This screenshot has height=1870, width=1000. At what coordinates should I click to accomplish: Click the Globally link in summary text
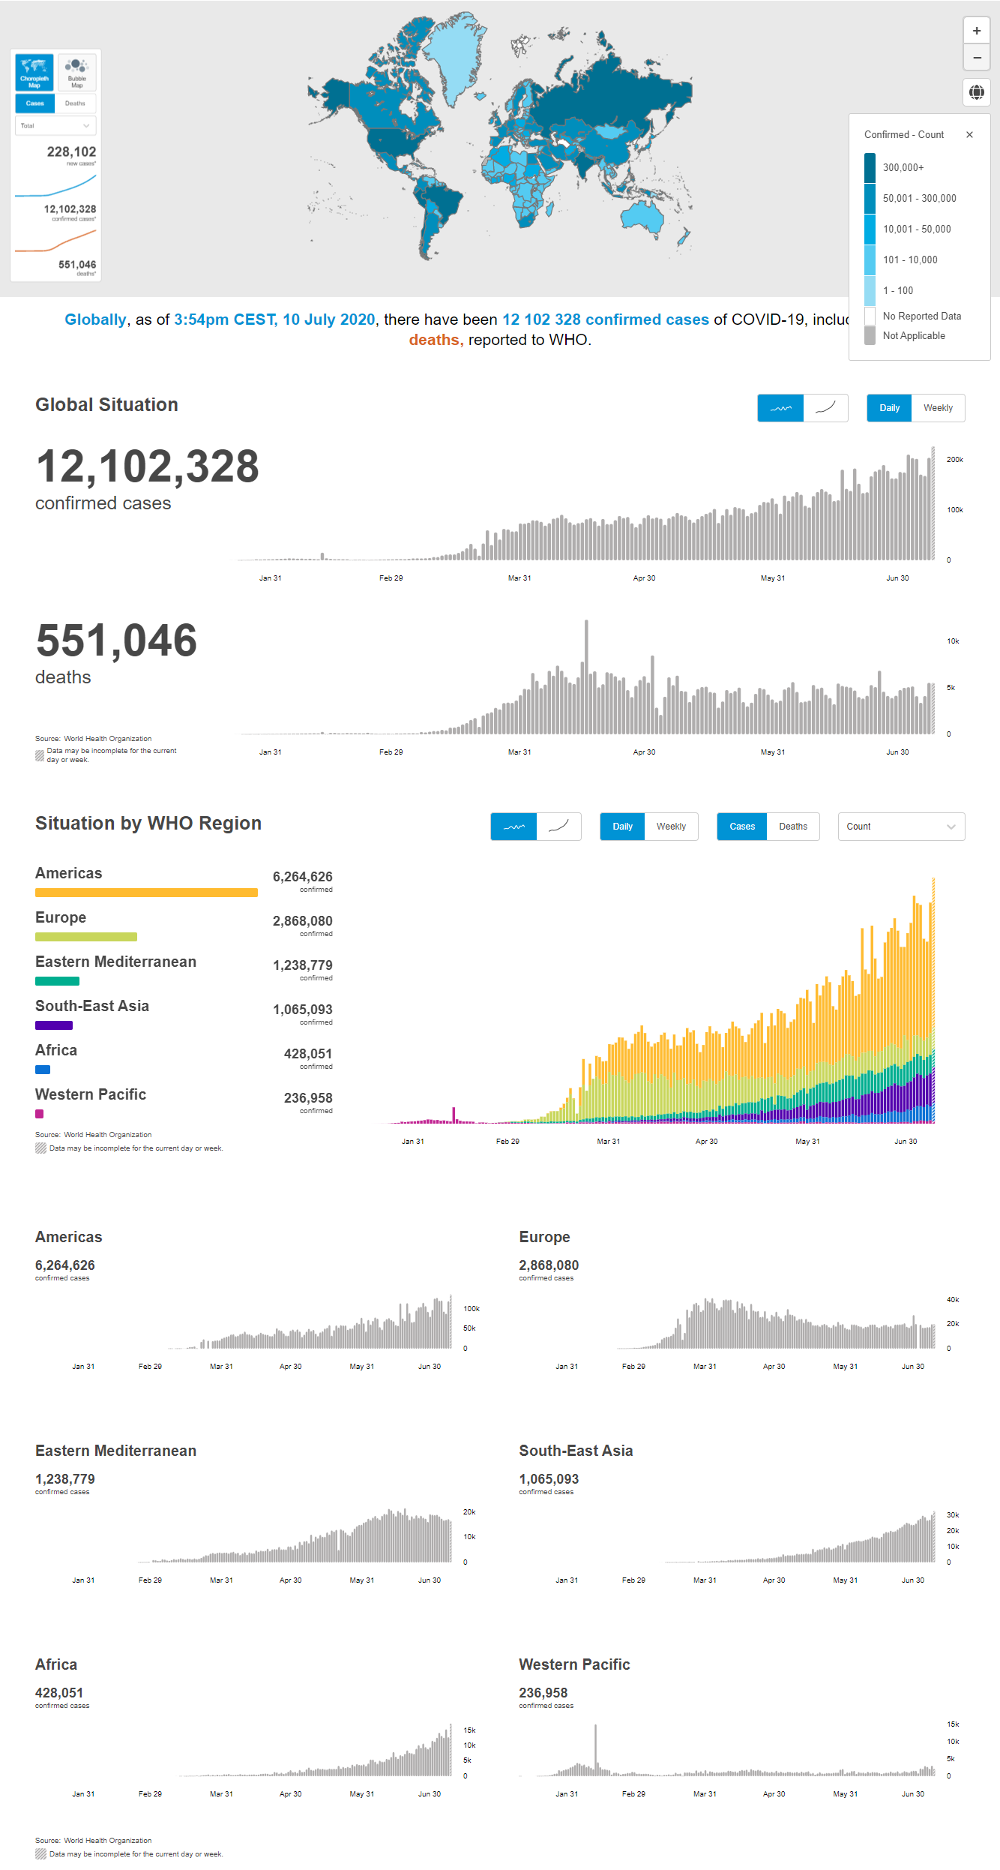(95, 320)
